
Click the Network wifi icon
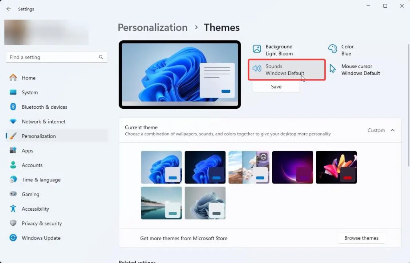point(13,122)
